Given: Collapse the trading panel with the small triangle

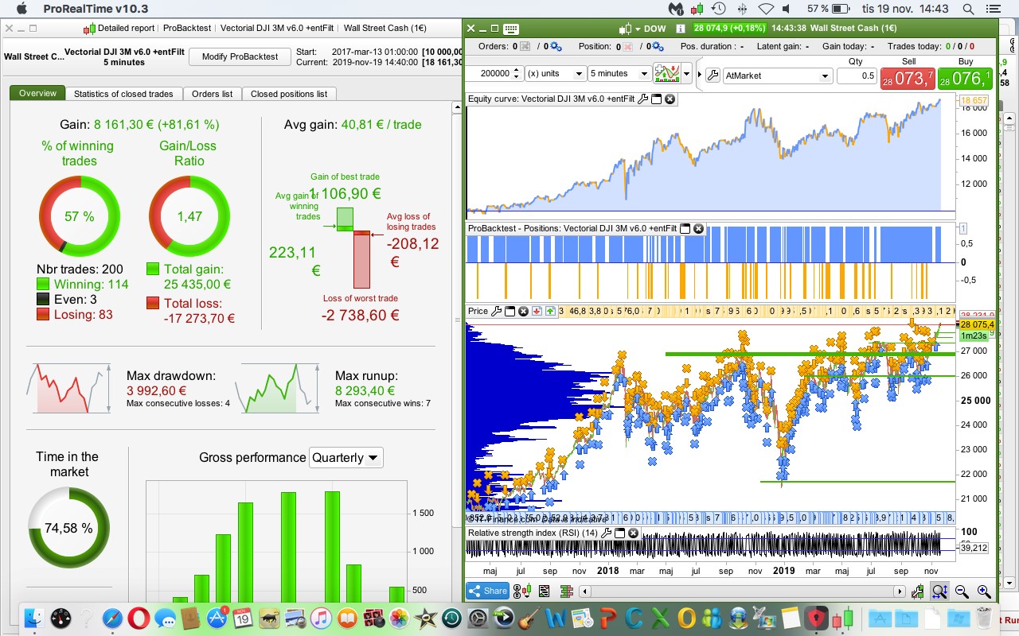Looking at the screenshot, I should (x=700, y=76).
